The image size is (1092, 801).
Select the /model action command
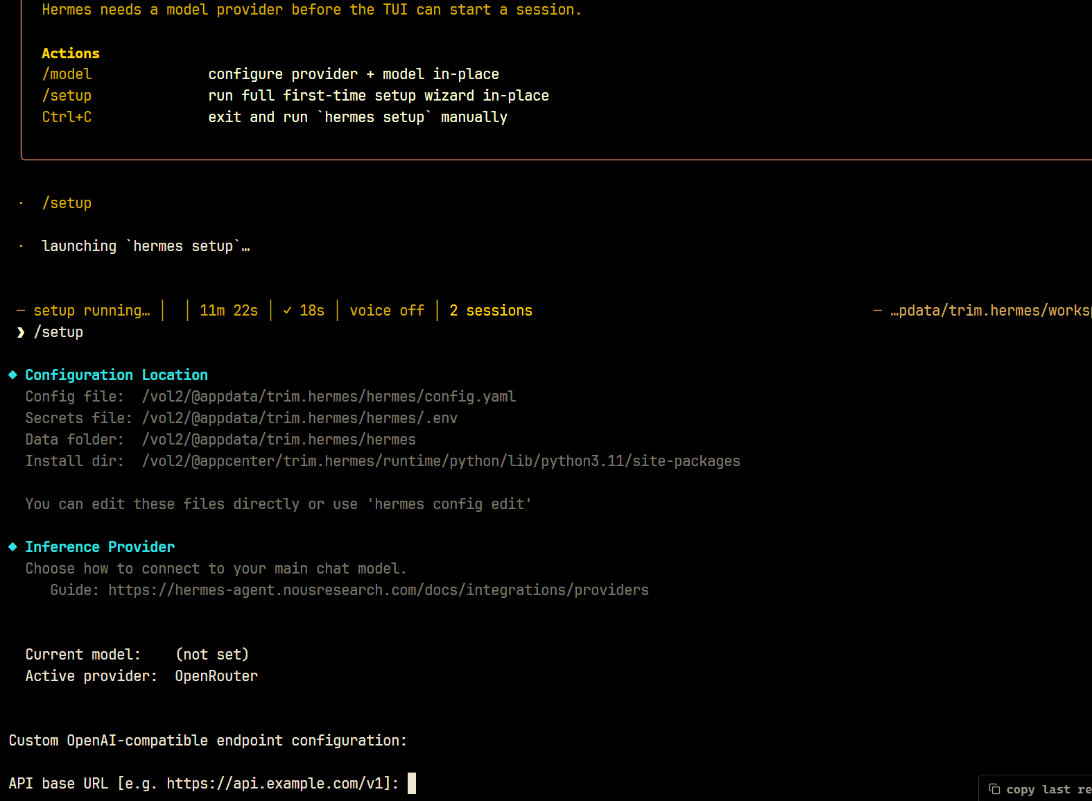pos(67,74)
